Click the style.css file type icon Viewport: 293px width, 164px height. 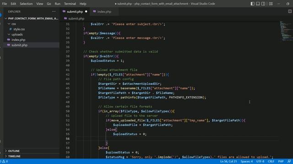tap(11, 29)
